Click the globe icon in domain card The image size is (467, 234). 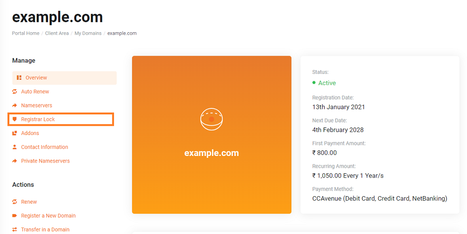tap(212, 119)
